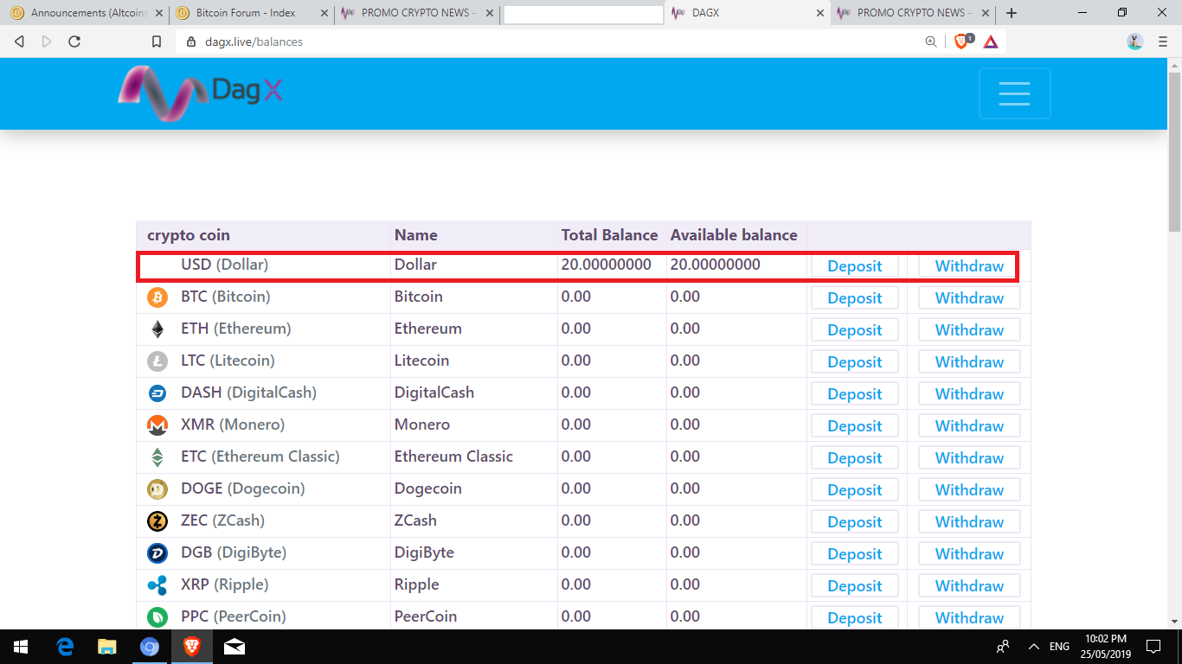Click the DigiByte coin icon
Image resolution: width=1182 pixels, height=664 pixels.
pyautogui.click(x=157, y=553)
